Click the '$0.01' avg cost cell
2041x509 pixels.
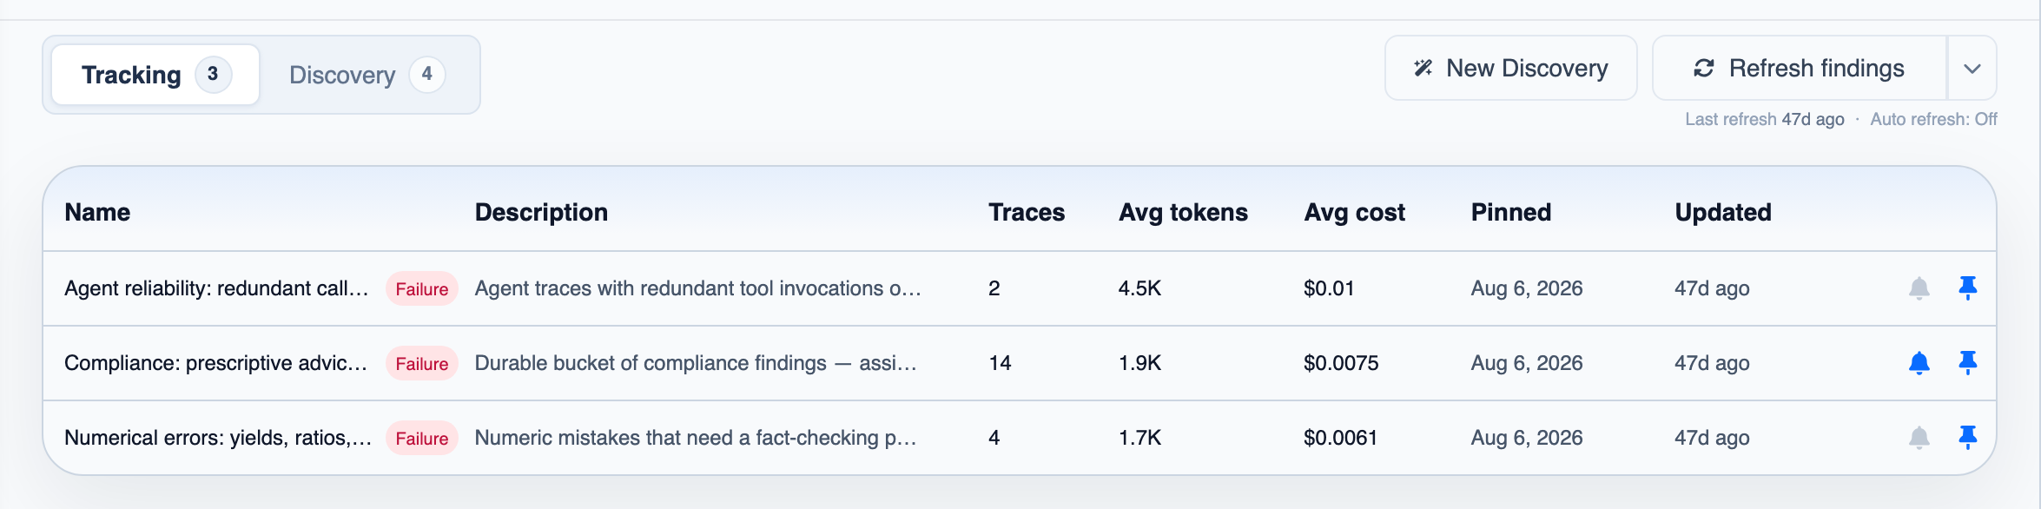click(x=1329, y=288)
